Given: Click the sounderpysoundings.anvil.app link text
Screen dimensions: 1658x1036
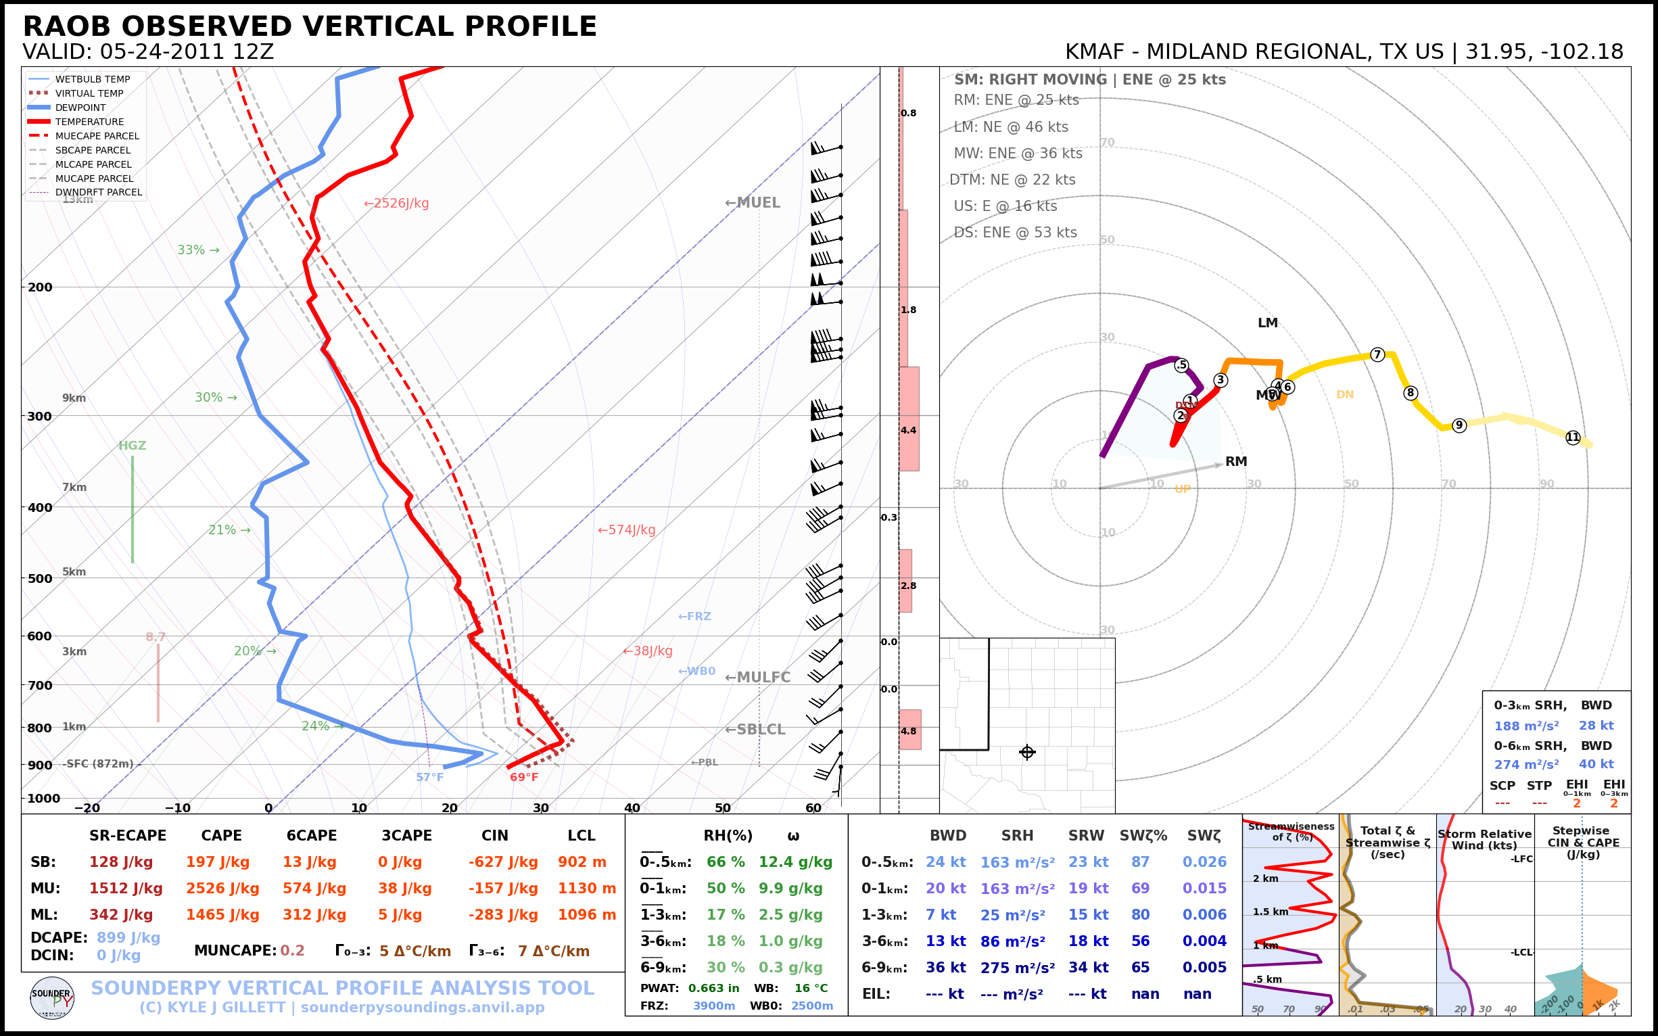Looking at the screenshot, I should [x=422, y=1007].
